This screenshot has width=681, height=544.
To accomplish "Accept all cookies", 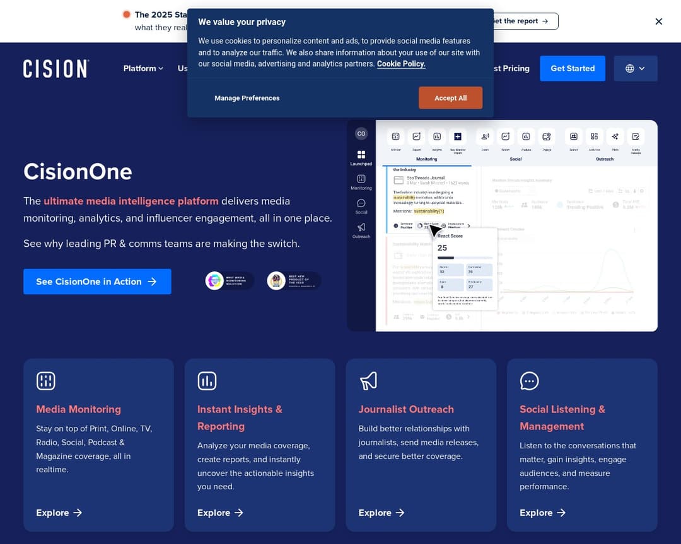I will (450, 98).
